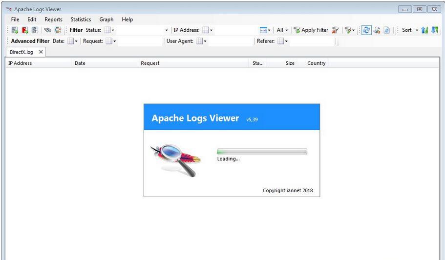445x260 pixels.
Task: Open the IP Address grid dropdown arrow
Action: 212,30
